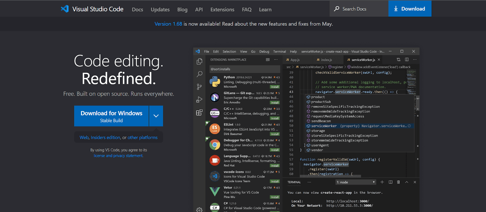Click the split terminal icon
This screenshot has width=486, height=212.
coord(390,182)
